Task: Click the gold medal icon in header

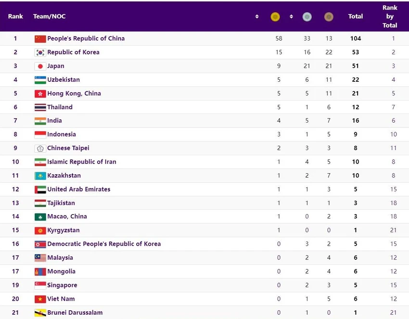Action: coord(275,17)
